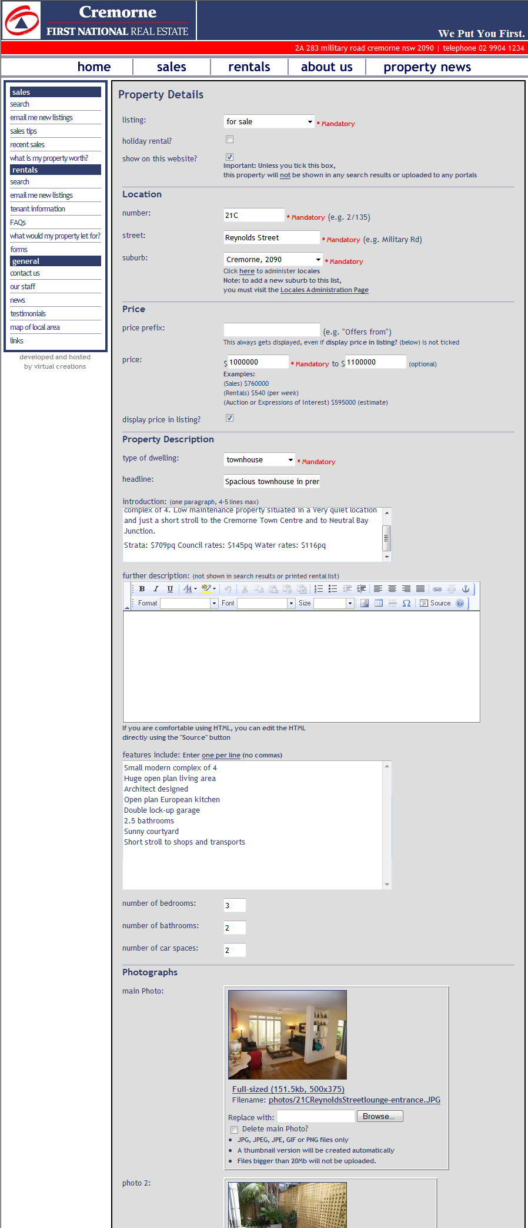Open the Locales Administration Page link
The width and height of the screenshot is (528, 1228).
point(325,290)
